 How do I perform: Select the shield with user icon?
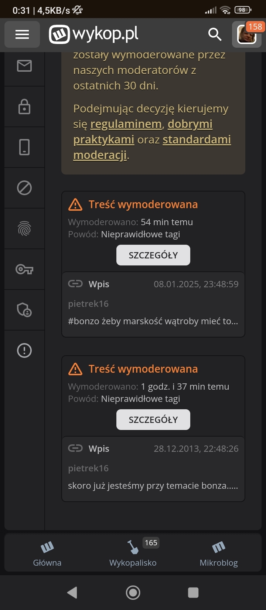coord(24,310)
